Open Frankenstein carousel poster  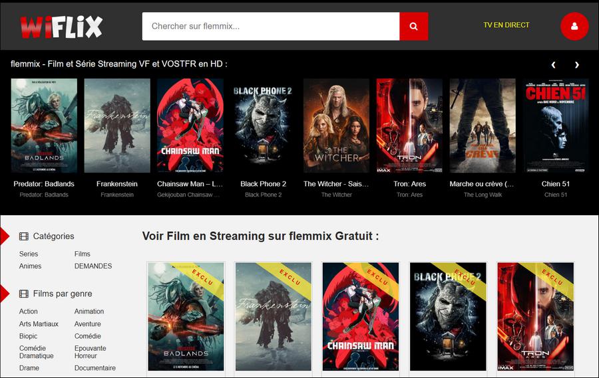point(117,126)
